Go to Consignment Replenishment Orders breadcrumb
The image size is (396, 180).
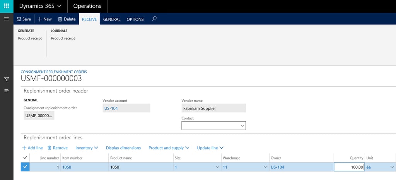pyautogui.click(x=54, y=72)
